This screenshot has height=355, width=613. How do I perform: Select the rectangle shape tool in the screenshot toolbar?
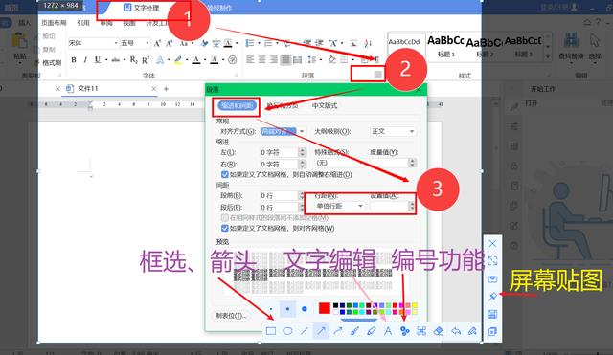coord(270,331)
